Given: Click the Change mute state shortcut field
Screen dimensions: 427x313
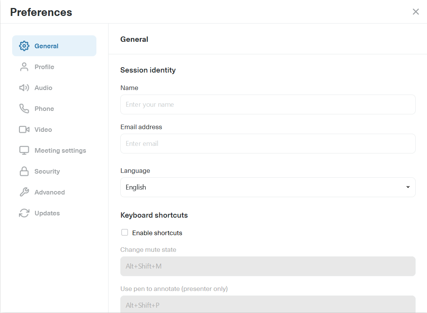Looking at the screenshot, I should [268, 266].
